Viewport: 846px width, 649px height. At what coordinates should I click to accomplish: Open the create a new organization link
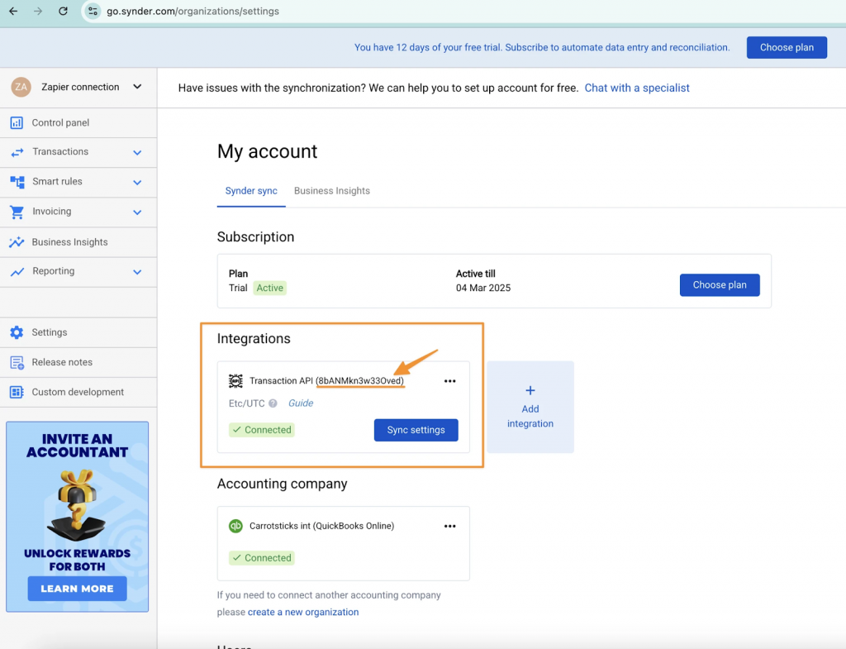(x=302, y=612)
